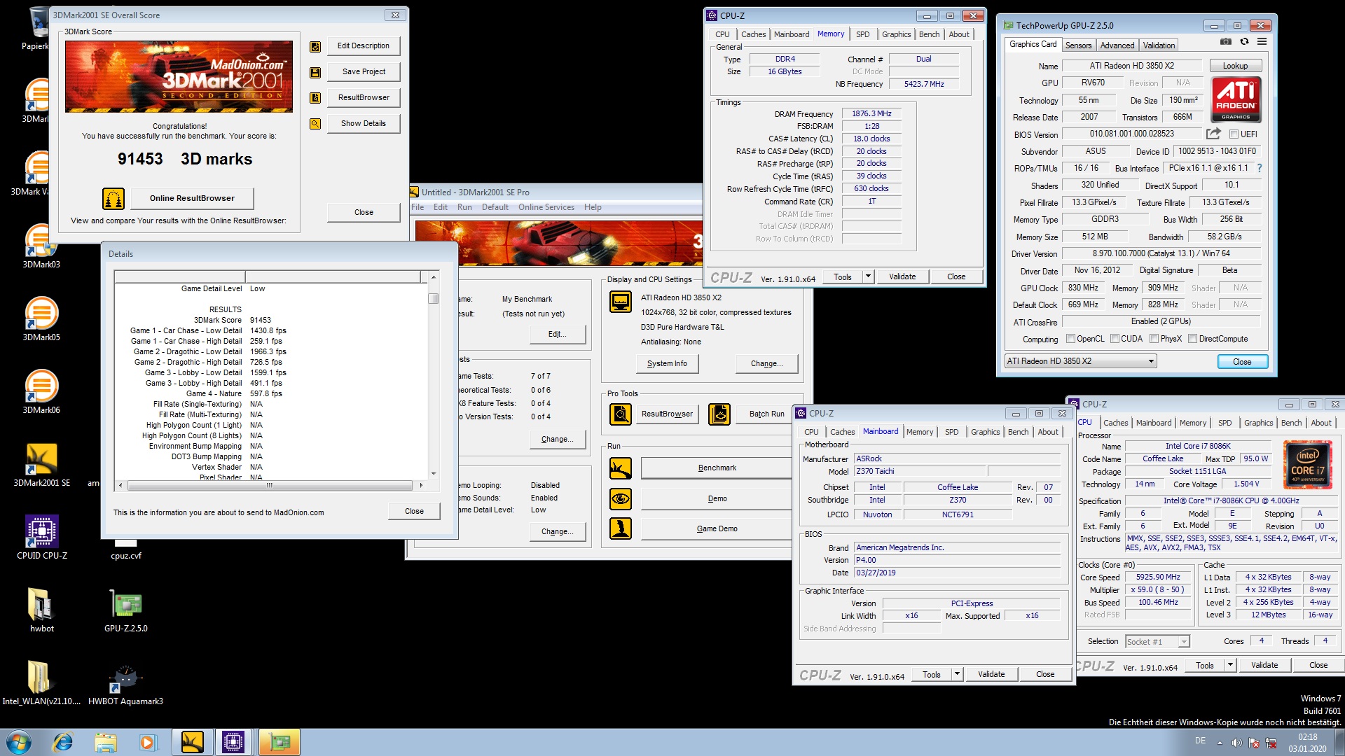Click the GPU-Z screenshot camera icon
The height and width of the screenshot is (756, 1345).
(x=1225, y=42)
